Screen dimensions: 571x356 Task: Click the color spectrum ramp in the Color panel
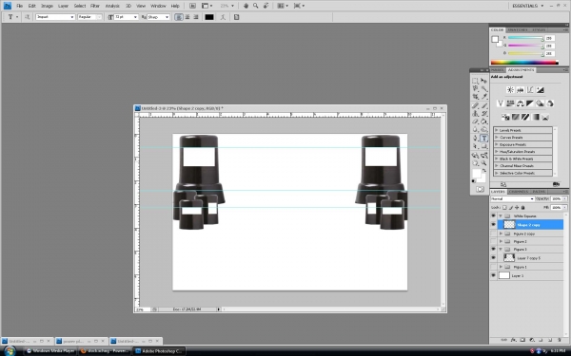524,63
